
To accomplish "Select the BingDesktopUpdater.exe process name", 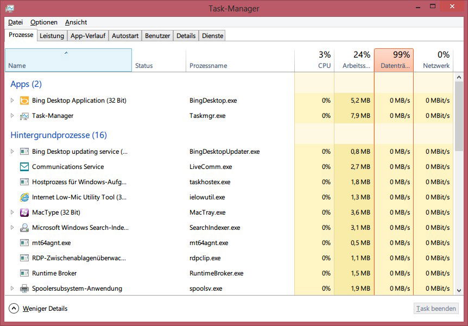I will tap(224, 152).
